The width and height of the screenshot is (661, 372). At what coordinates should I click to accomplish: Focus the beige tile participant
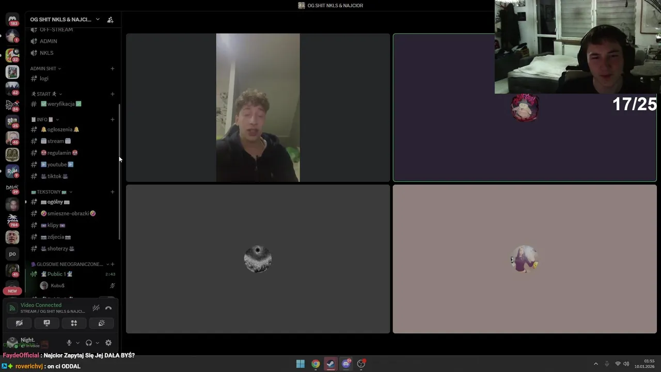pos(525,259)
